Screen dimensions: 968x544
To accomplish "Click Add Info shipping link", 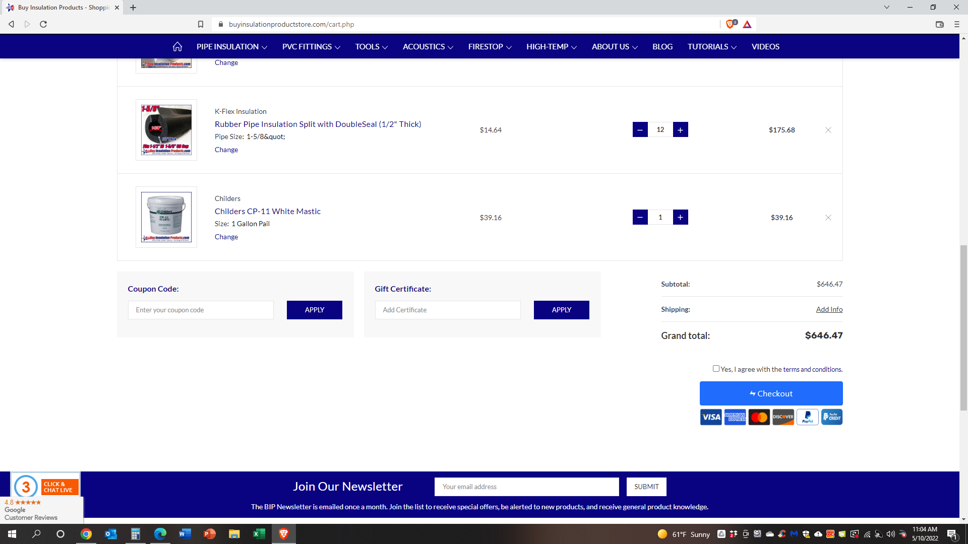I will pos(829,309).
